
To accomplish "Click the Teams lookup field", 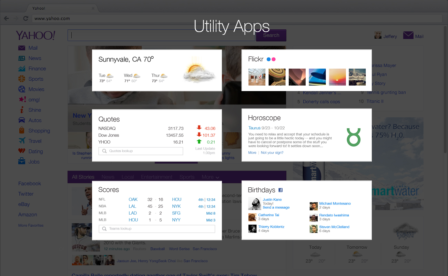I will (157, 229).
